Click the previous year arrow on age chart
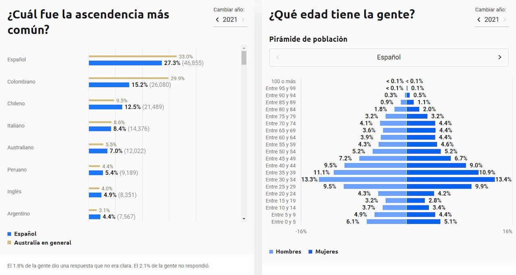Screen dimensions: 516x275 pos(479,19)
